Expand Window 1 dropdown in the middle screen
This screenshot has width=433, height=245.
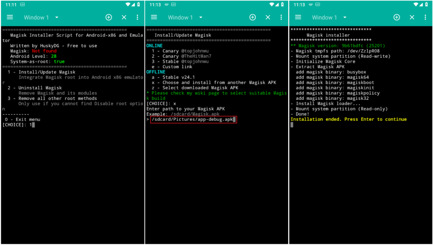(x=201, y=17)
